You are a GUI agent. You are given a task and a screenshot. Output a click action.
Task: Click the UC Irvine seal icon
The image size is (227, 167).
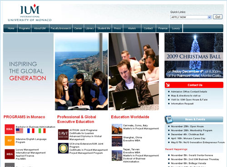click(63, 148)
